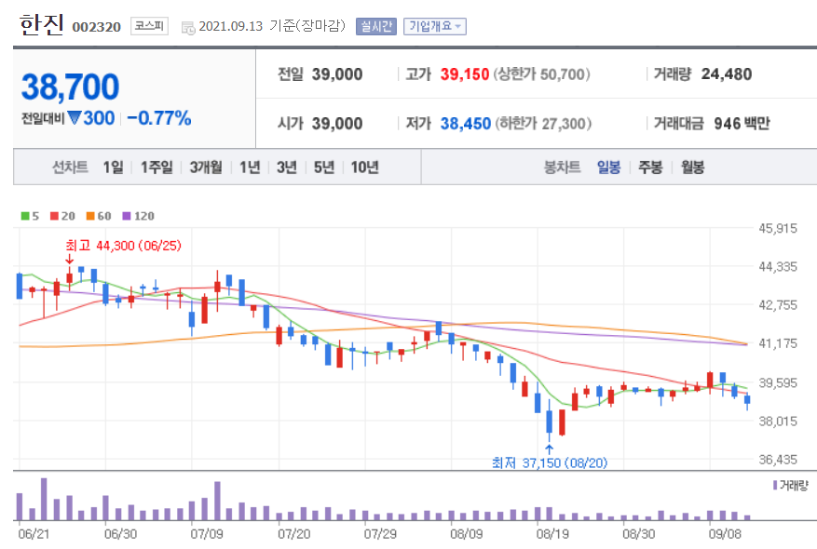This screenshot has height=549, width=817.
Task: Click the calendar clock icon beside the date
Action: 188,28
